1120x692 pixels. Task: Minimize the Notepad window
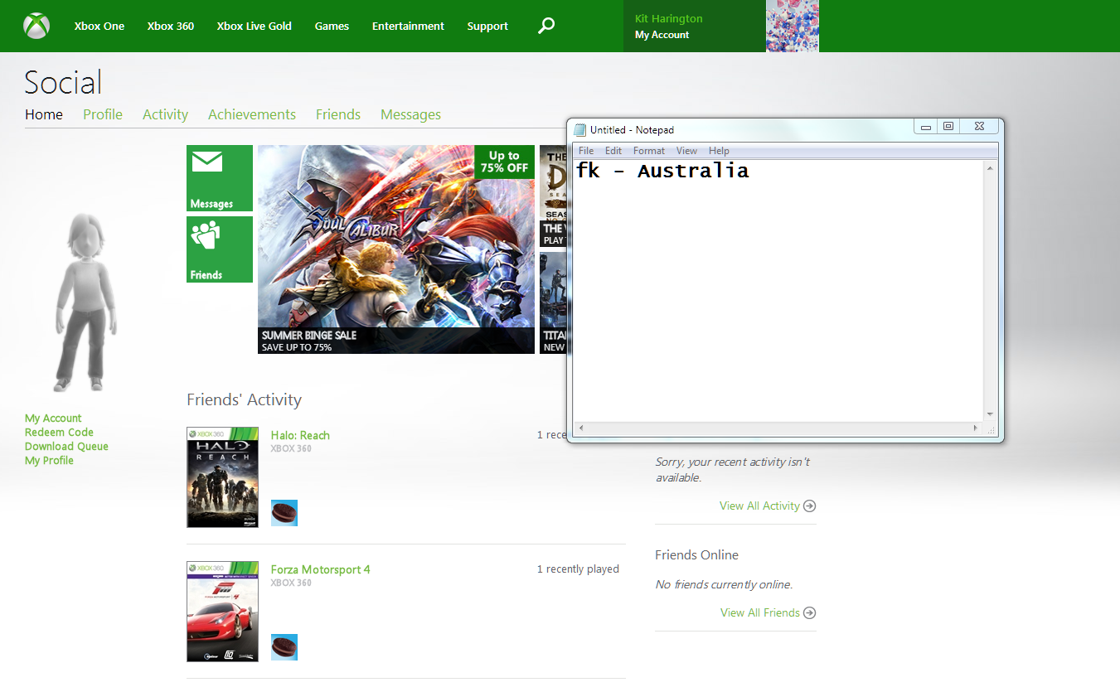pos(925,127)
